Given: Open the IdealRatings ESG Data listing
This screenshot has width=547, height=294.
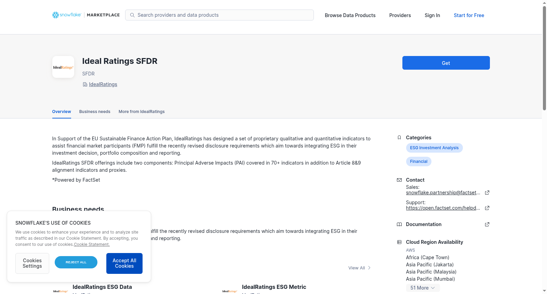Looking at the screenshot, I should pyautogui.click(x=102, y=287).
